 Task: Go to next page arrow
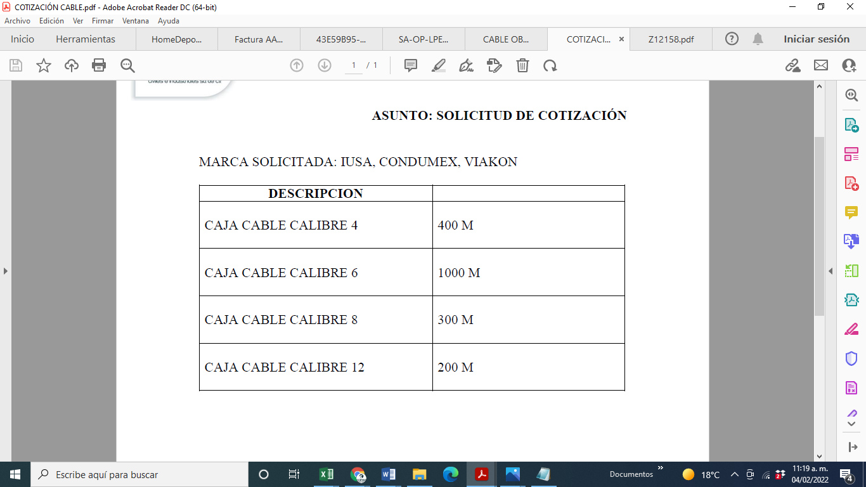tap(325, 65)
